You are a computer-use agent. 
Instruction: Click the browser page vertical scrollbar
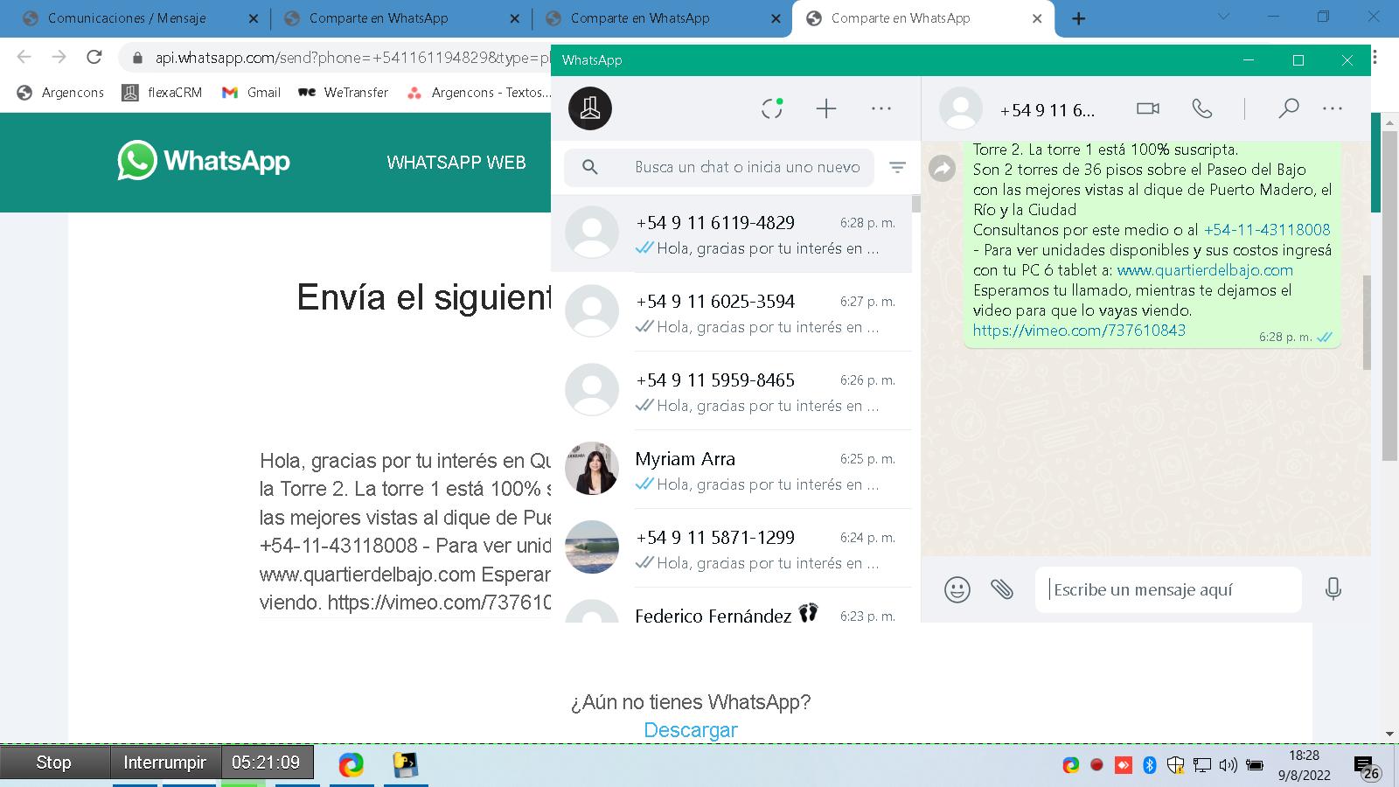1389,297
